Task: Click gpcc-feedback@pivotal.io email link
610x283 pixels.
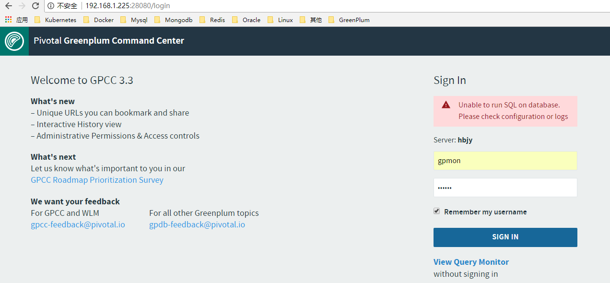Action: point(78,224)
